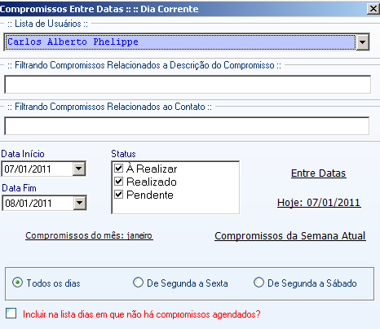Expand the Data Fim date picker arrow
Image resolution: width=380 pixels, height=329 pixels.
click(x=80, y=203)
